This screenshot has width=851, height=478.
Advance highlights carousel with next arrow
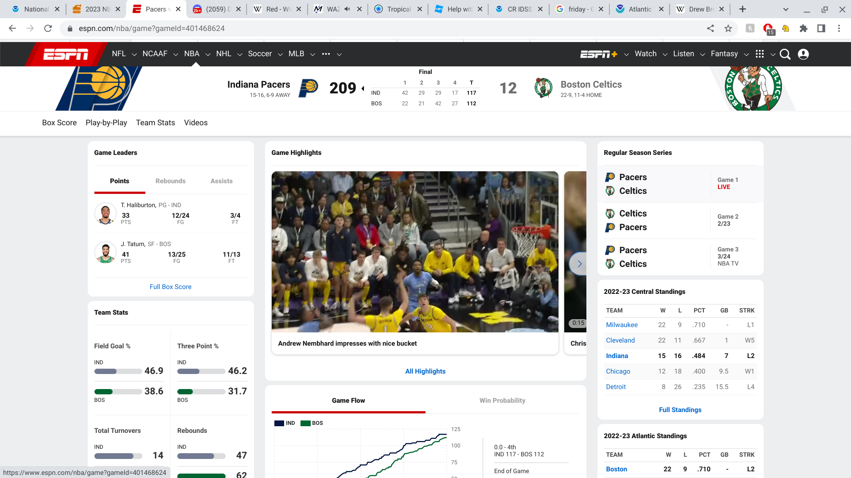[x=579, y=264]
